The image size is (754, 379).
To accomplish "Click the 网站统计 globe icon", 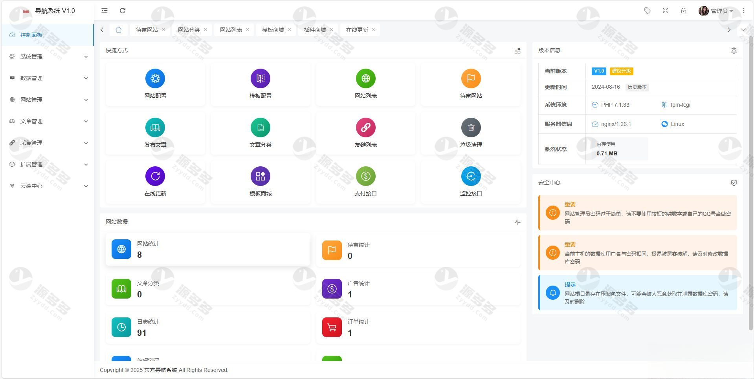I will pos(121,249).
